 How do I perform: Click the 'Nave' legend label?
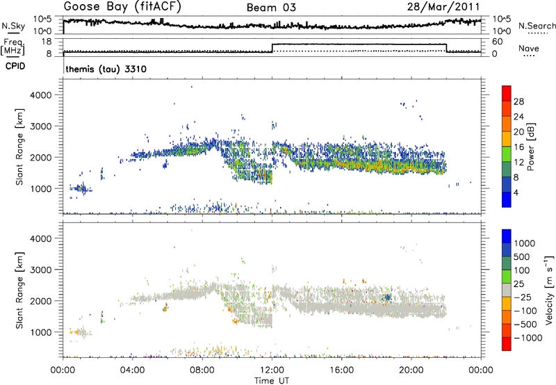(x=529, y=48)
